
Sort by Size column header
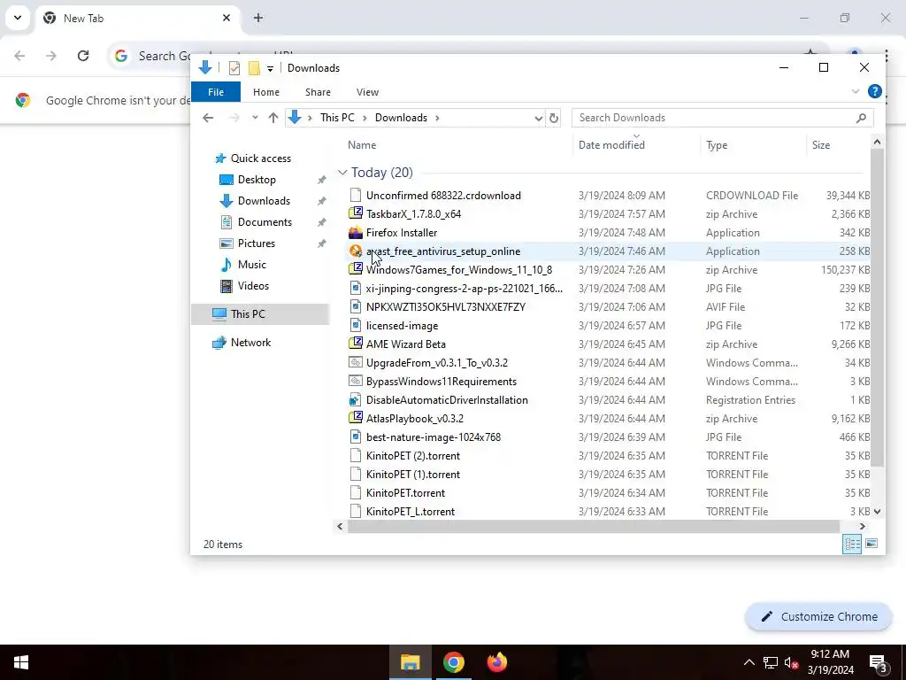coord(820,145)
